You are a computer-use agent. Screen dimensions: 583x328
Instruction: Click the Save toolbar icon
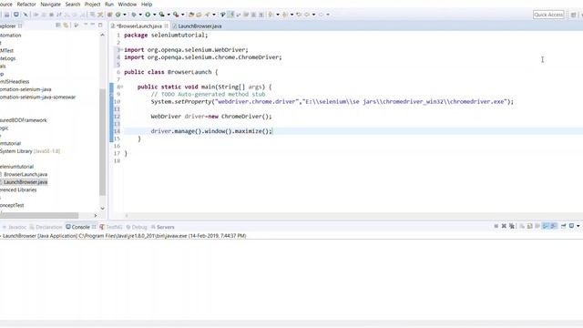[6, 15]
